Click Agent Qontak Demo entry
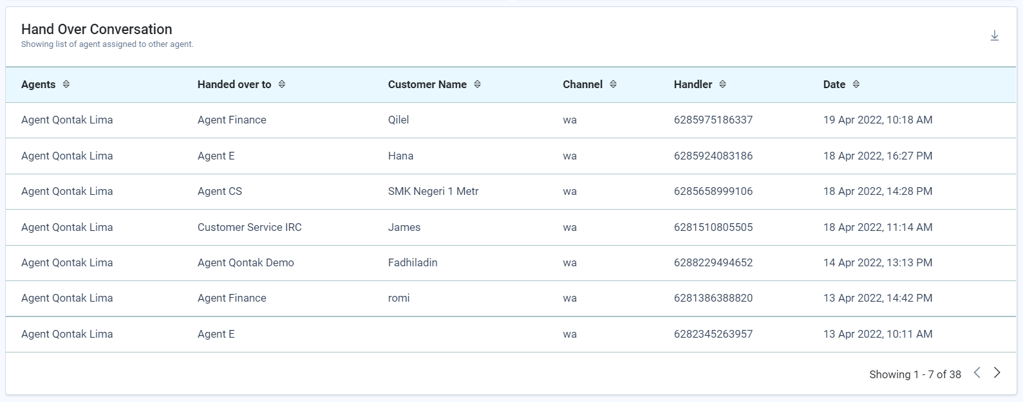 (245, 262)
